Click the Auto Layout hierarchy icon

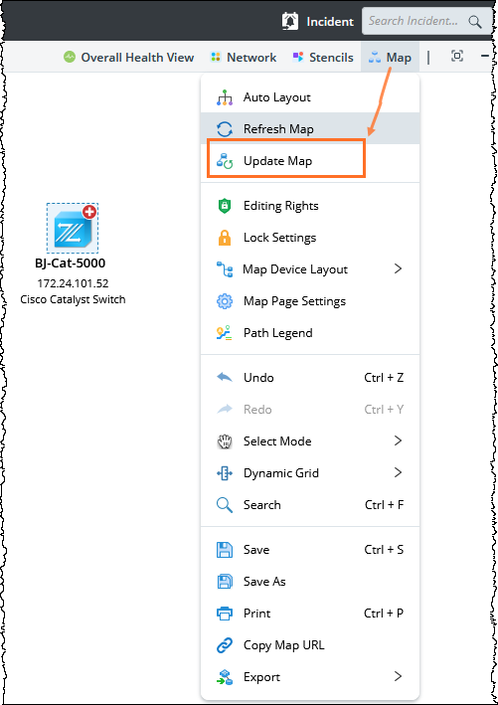pyautogui.click(x=225, y=97)
